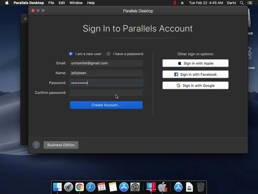Click the Create Account button

tap(106, 105)
